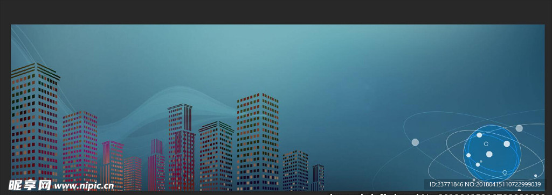Click the small hollow circle near the globe's bottom

tap(505, 172)
